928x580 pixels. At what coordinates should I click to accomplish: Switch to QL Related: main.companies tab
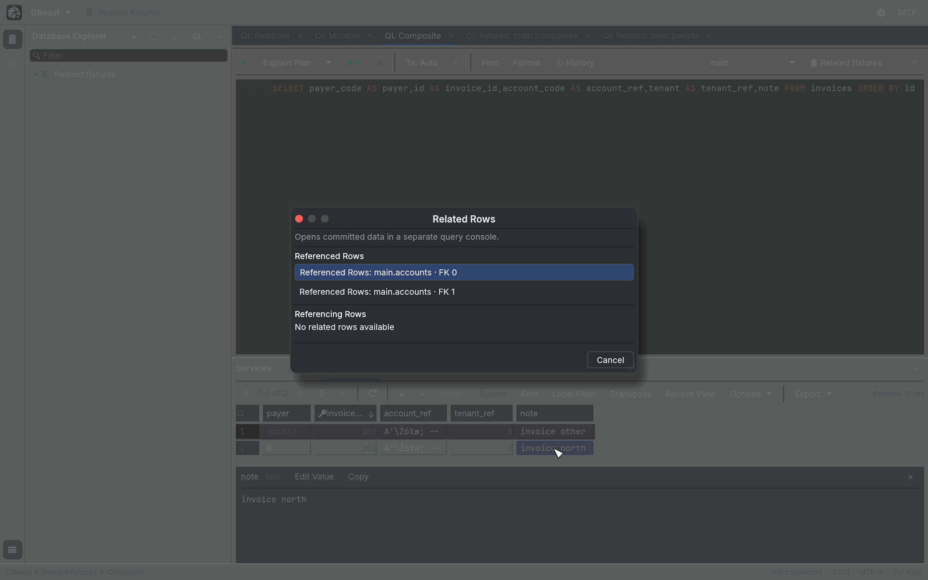(x=522, y=36)
